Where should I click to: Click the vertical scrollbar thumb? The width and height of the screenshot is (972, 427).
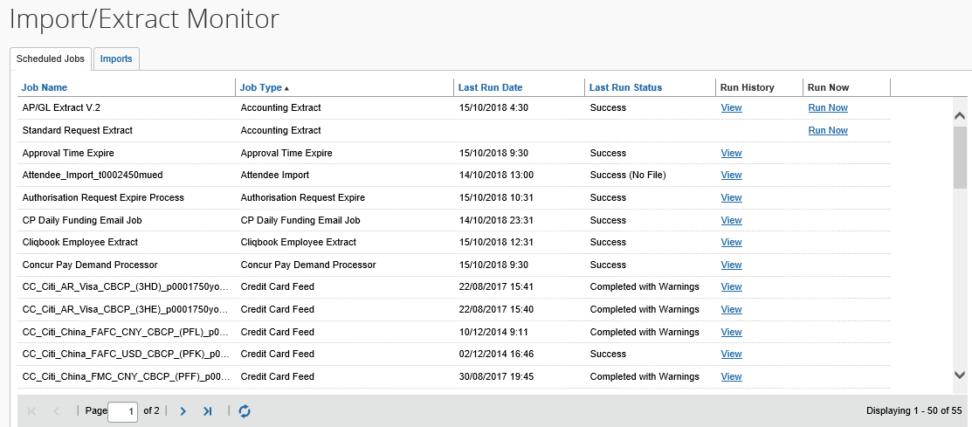(960, 157)
